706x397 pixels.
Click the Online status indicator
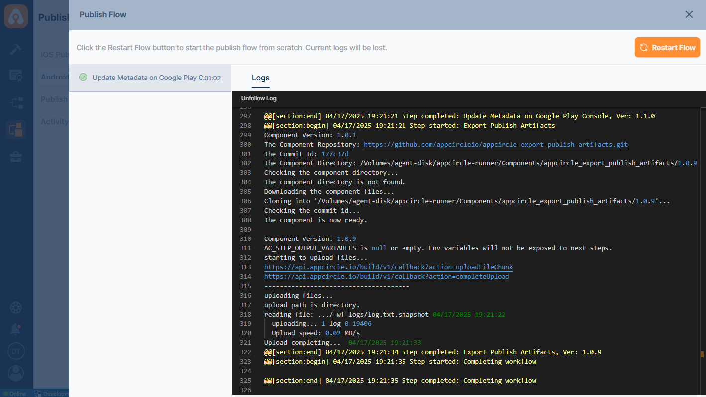tap(14, 393)
